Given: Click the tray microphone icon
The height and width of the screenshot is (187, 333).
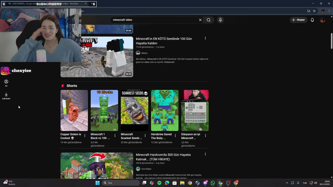Looking at the screenshot, I should 298,183.
